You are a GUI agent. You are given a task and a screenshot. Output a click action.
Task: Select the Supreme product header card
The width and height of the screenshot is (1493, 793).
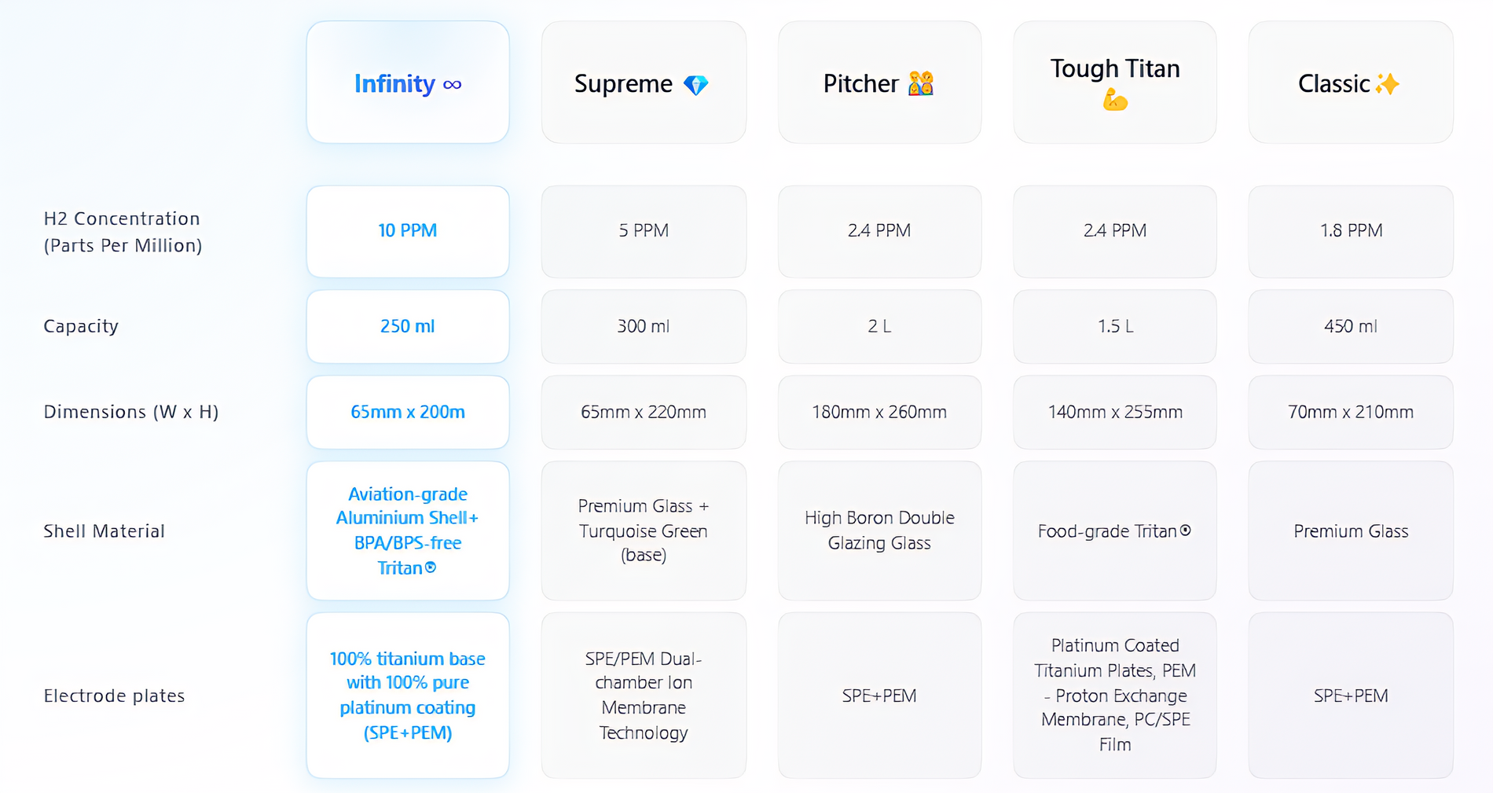click(x=644, y=83)
